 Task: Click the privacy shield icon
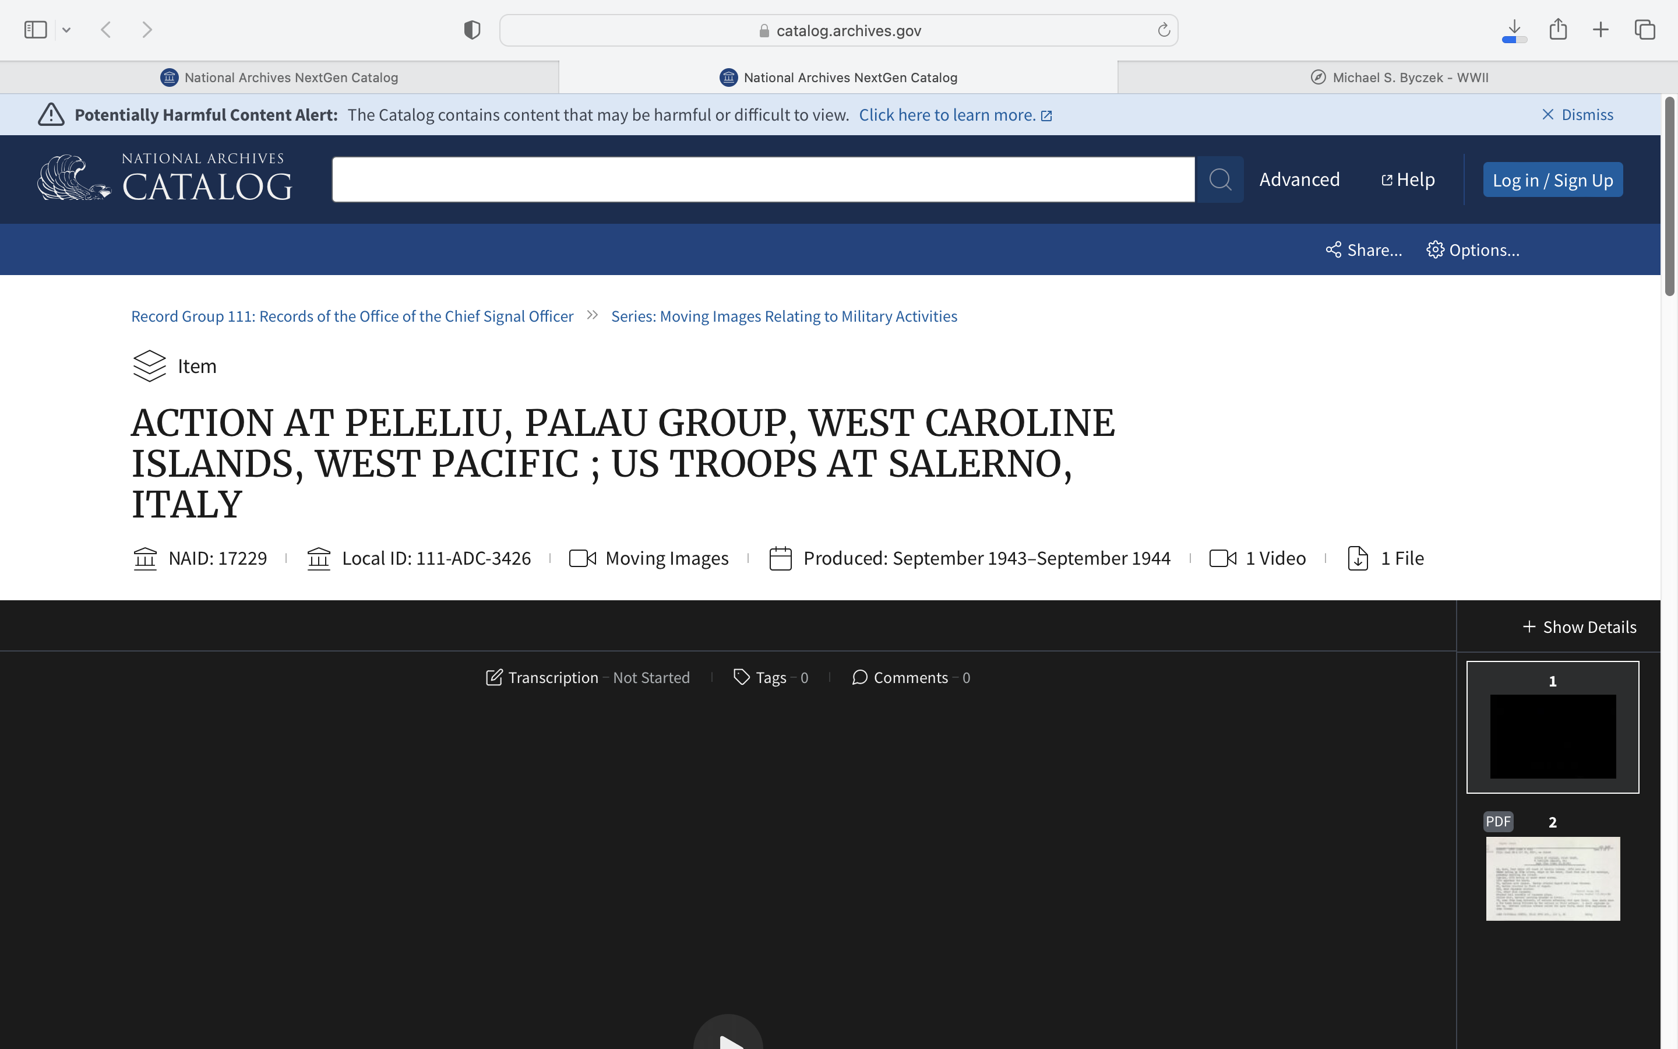pyautogui.click(x=472, y=30)
